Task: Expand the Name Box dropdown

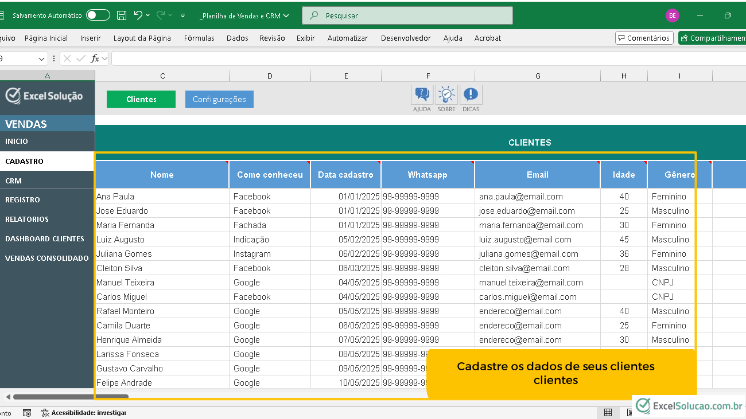Action: [x=42, y=58]
